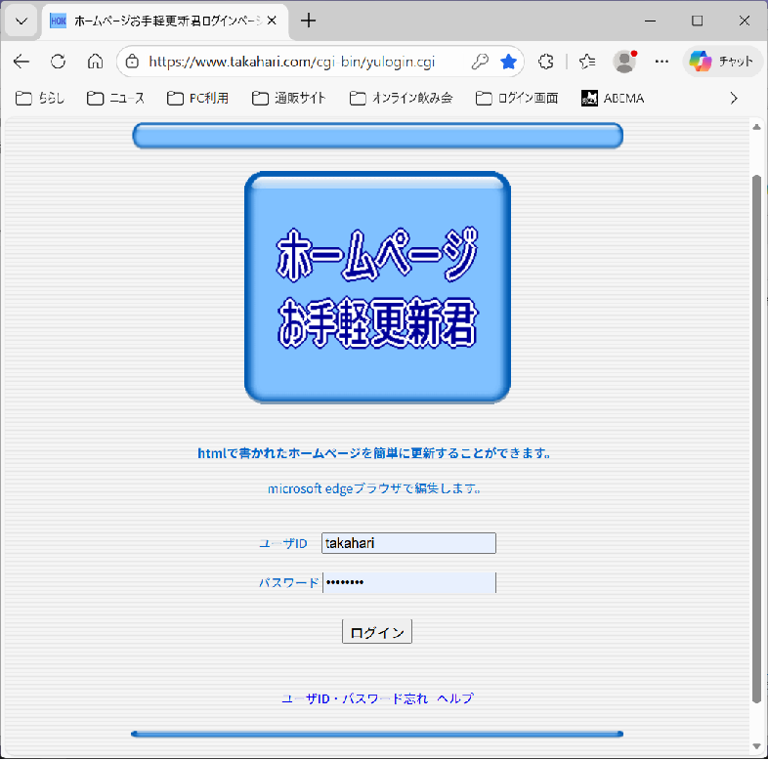
Task: Reload the page with the refresh icon
Action: (x=58, y=62)
